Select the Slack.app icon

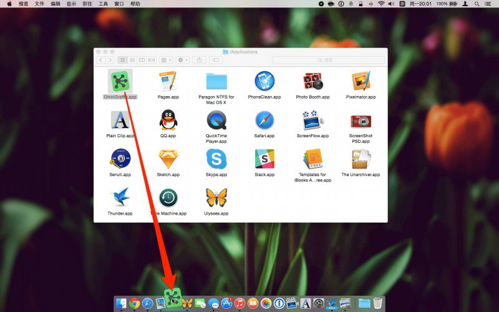coord(264,159)
